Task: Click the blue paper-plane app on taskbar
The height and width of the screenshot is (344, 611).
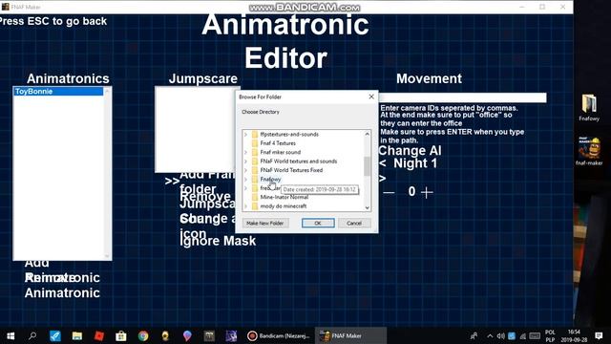Action: [x=55, y=335]
